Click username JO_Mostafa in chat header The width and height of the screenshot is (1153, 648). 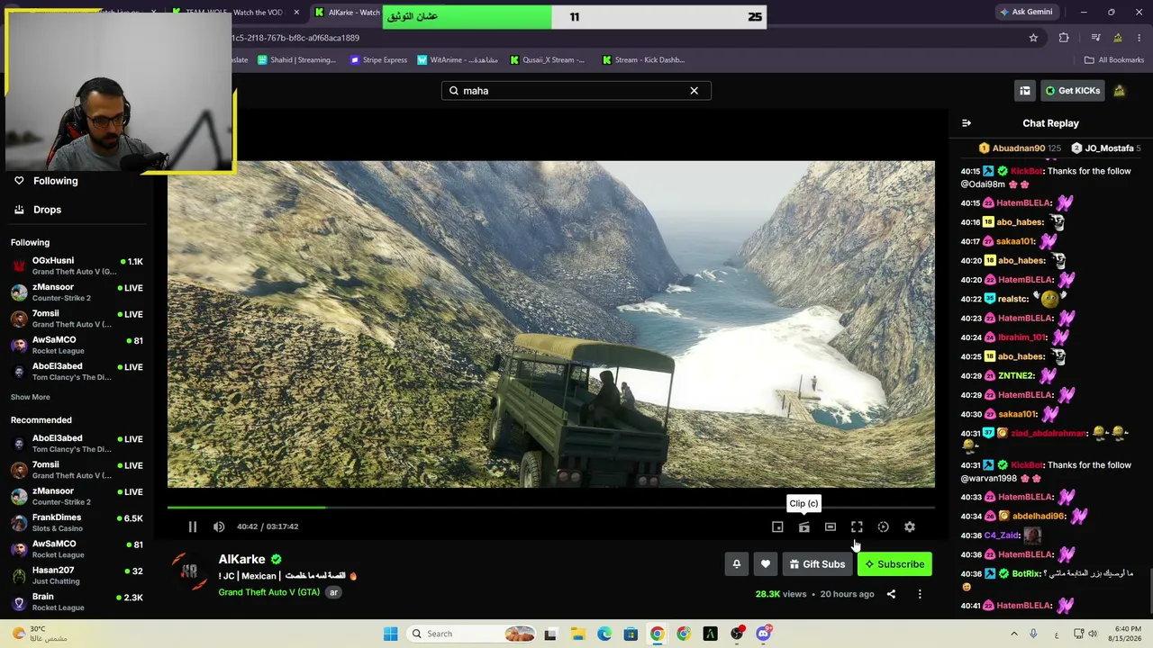[1110, 148]
